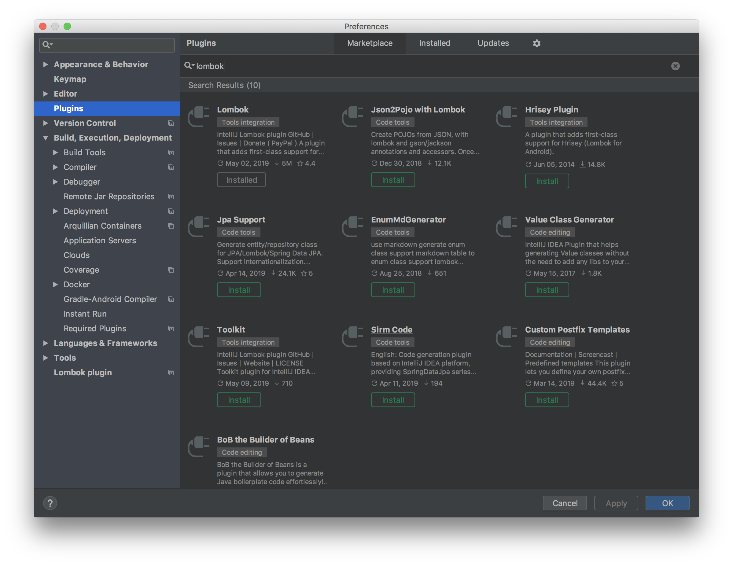The height and width of the screenshot is (566, 733).
Task: Clear the lombok search with X icon
Action: (675, 66)
